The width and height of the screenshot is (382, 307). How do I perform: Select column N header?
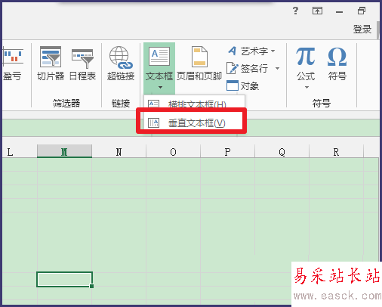[x=119, y=152]
